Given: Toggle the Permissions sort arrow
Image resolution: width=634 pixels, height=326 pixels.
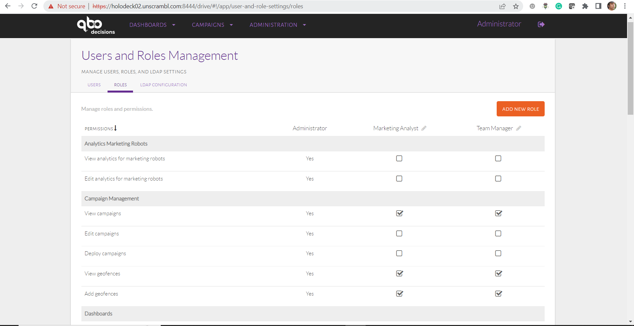Looking at the screenshot, I should [115, 128].
